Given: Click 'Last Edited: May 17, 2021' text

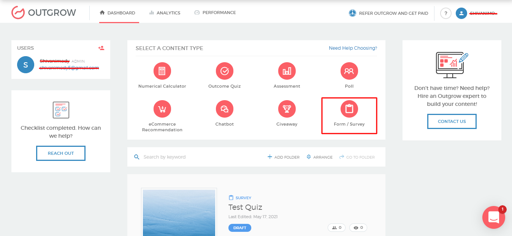Looking at the screenshot, I should click(253, 217).
